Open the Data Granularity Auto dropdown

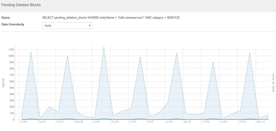(67, 26)
